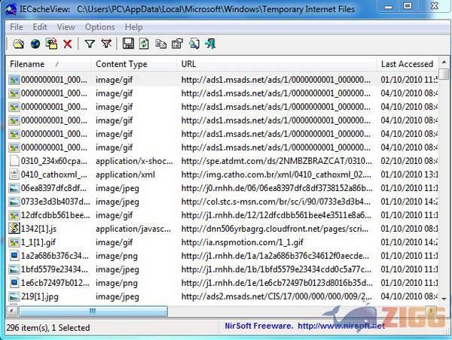Click the j0.rnhh.de URL cell
This screenshot has width=452, height=340.
pos(276,188)
